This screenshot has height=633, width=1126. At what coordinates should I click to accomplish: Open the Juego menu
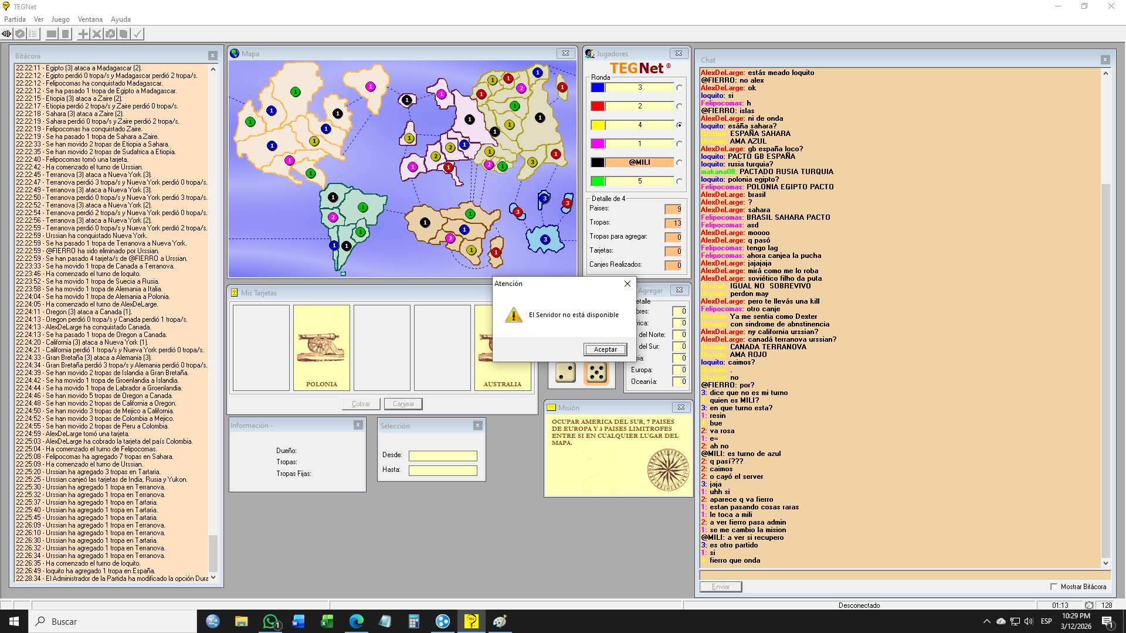(60, 19)
